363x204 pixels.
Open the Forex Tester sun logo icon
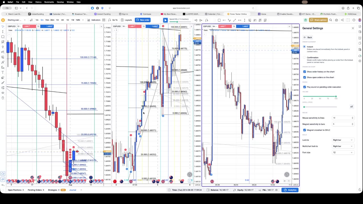tap(3, 20)
